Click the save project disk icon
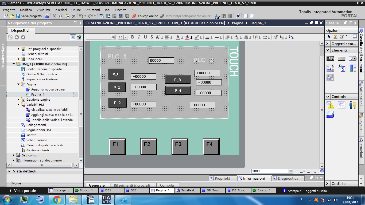This screenshot has width=365, height=205. point(18,16)
